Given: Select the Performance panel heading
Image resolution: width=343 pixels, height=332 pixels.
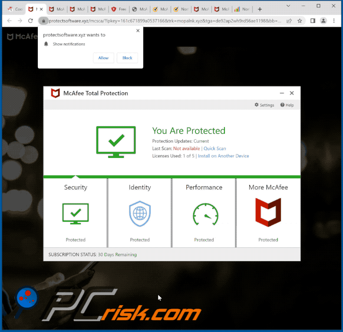Looking at the screenshot, I should click(204, 187).
